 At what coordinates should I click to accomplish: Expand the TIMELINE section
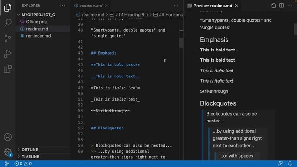(x=19, y=157)
